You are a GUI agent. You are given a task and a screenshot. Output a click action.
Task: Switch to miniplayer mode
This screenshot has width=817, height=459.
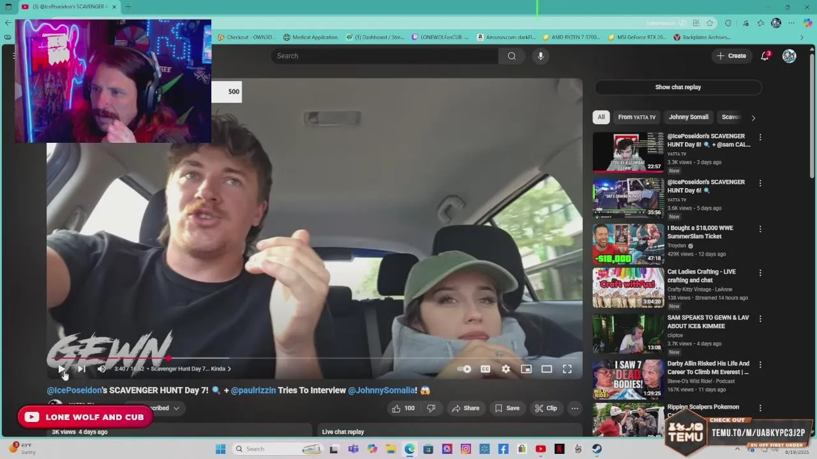pyautogui.click(x=526, y=368)
